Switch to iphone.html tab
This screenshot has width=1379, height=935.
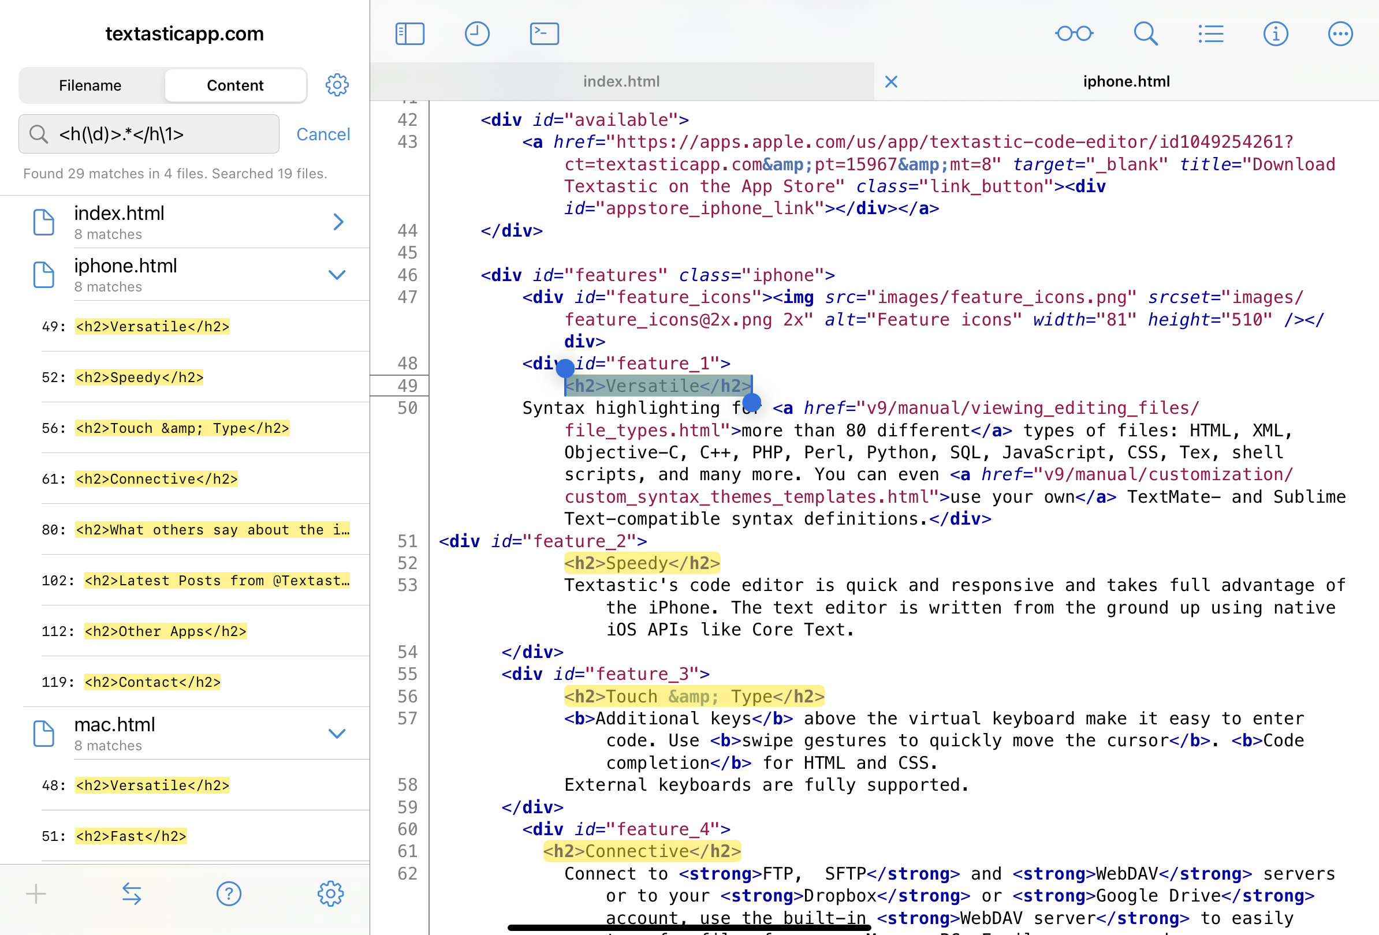(x=1126, y=82)
